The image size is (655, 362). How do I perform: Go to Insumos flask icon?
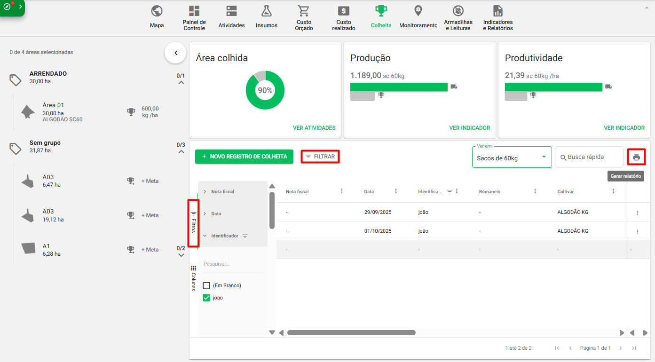tap(267, 11)
